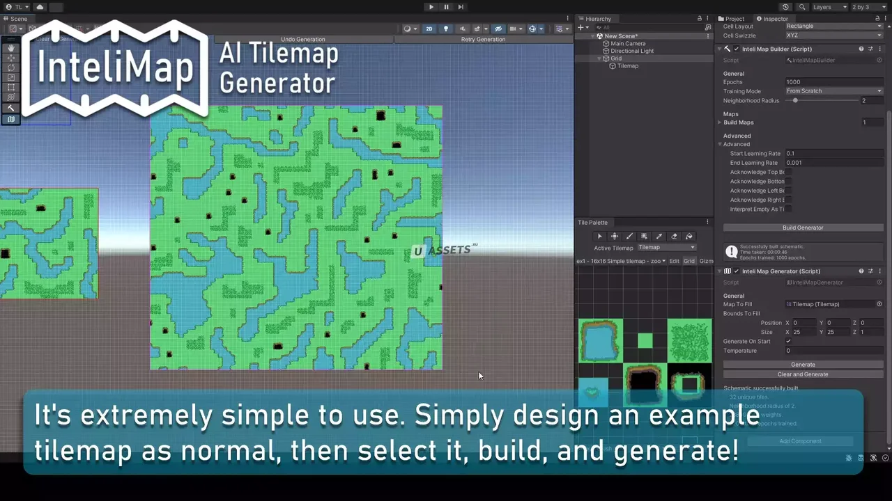Select the Tile Palette box fill tool
Viewport: 892px width, 501px height.
644,237
